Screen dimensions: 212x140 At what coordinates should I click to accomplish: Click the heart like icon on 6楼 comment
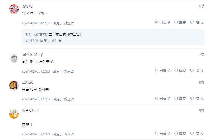[x=192, y=22]
